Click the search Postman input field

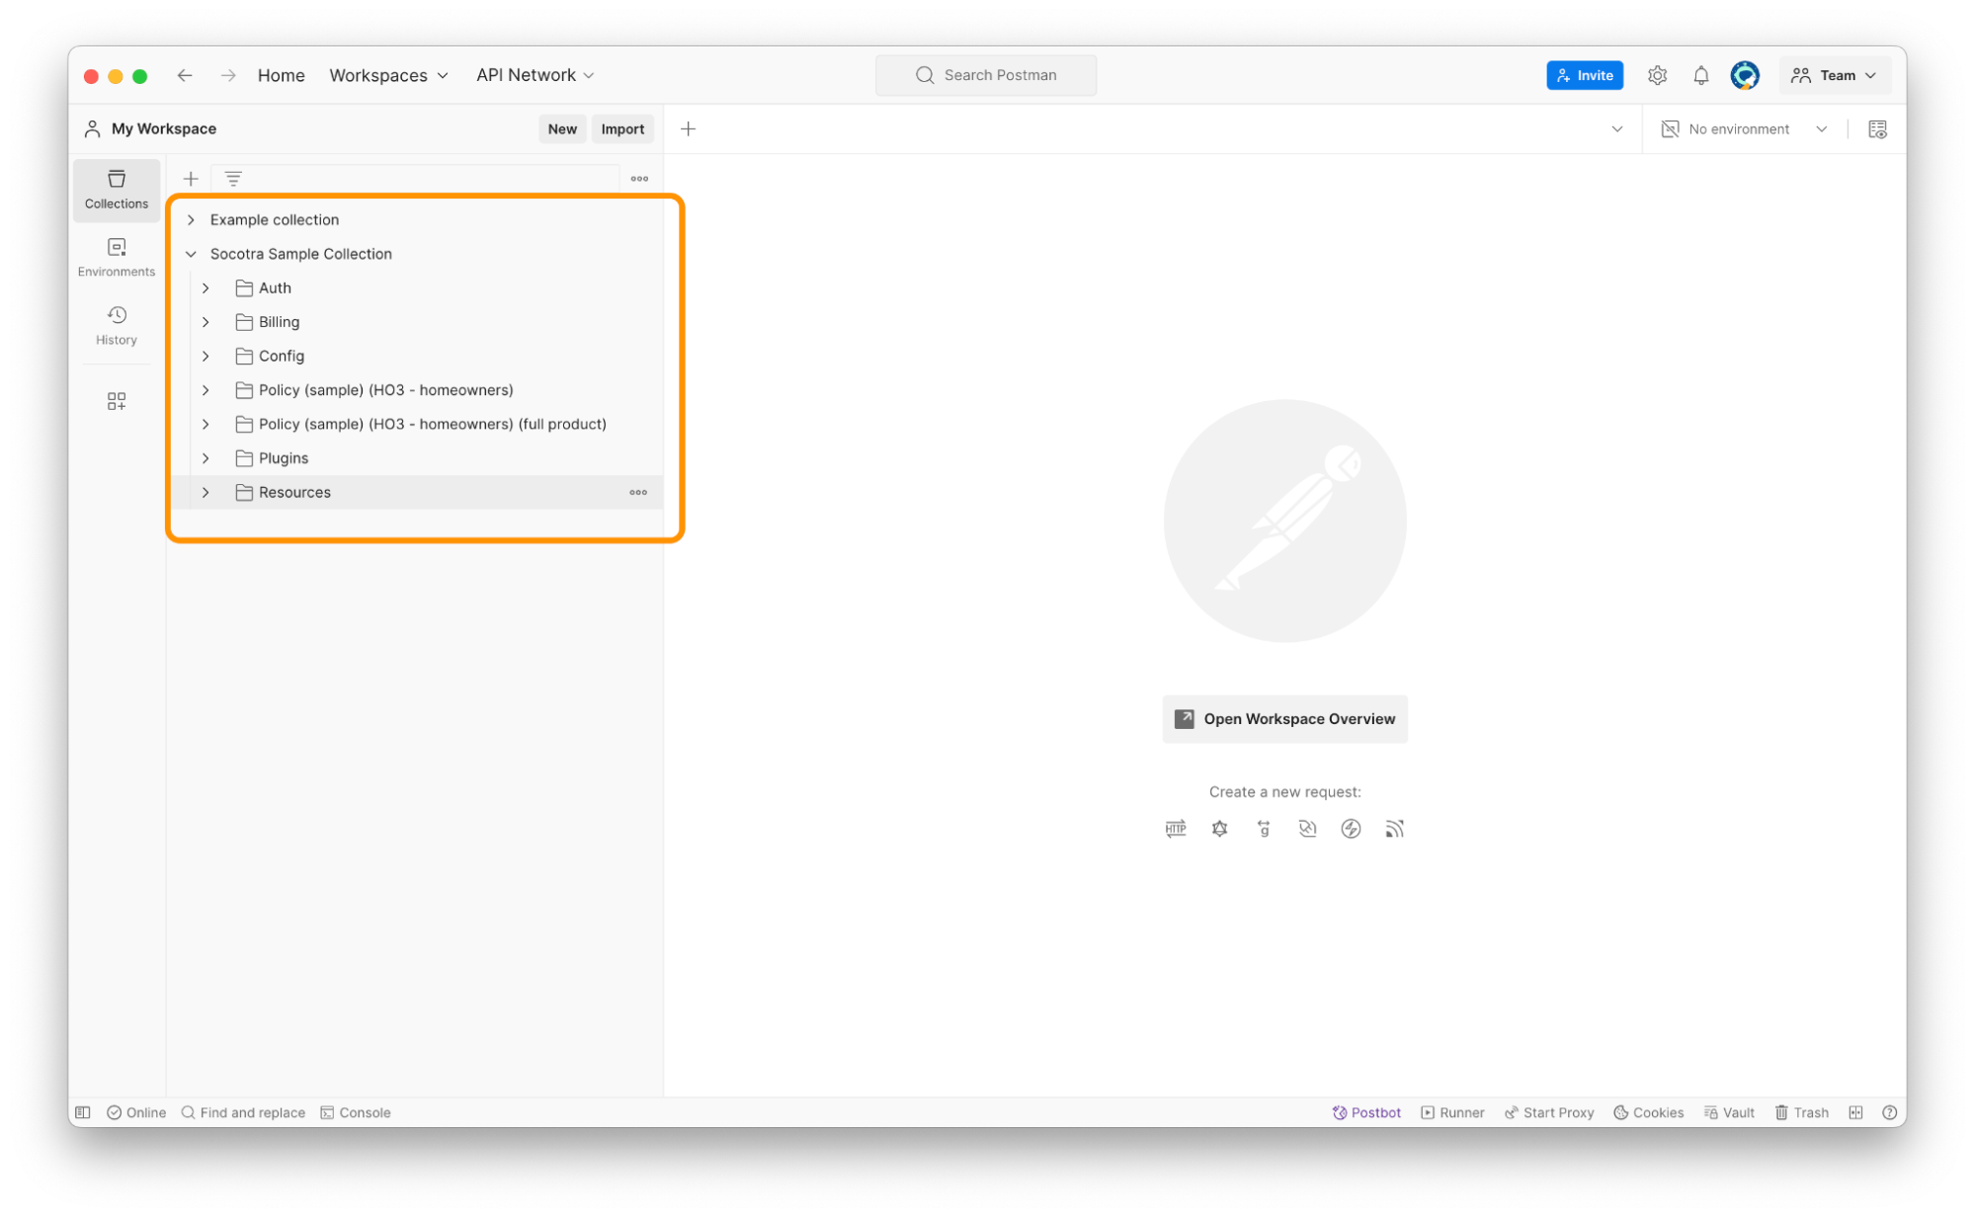(x=986, y=75)
